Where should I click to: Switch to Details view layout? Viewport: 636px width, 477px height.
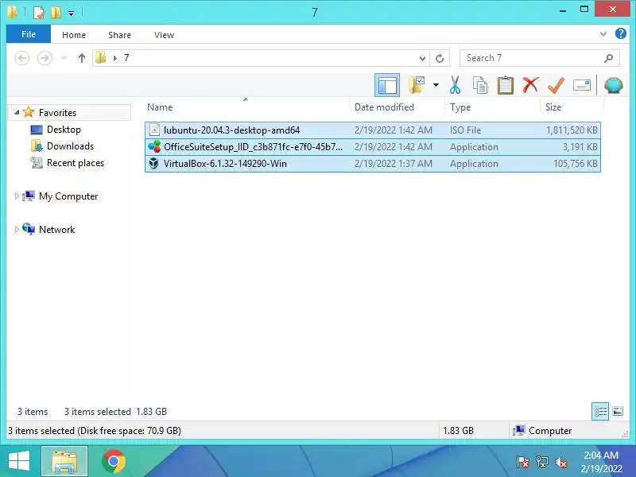click(x=600, y=411)
